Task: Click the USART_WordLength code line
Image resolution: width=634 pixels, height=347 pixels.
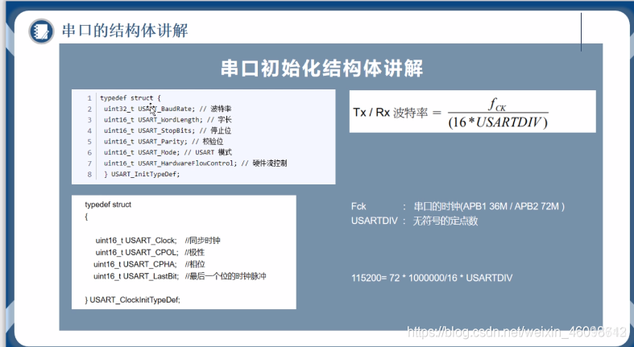Action: click(x=168, y=120)
